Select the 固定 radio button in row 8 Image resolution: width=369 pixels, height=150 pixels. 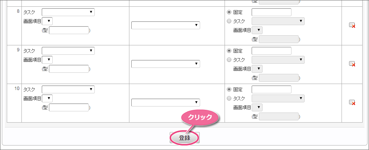point(229,12)
